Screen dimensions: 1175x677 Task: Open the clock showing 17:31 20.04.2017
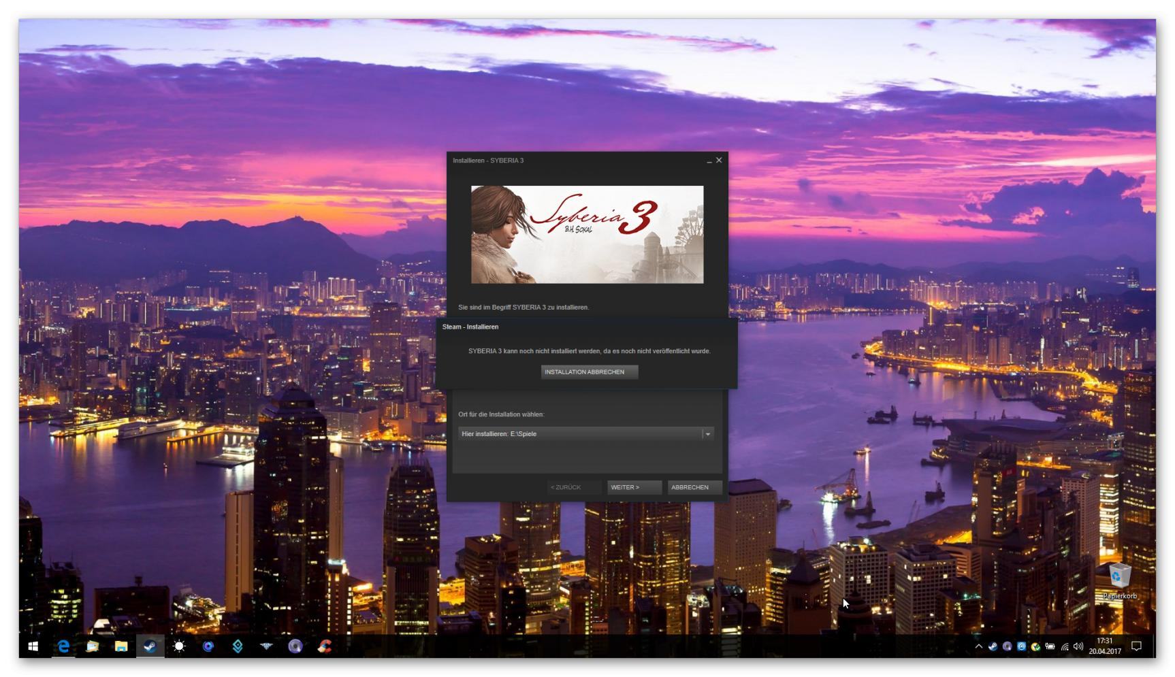[x=1104, y=646]
